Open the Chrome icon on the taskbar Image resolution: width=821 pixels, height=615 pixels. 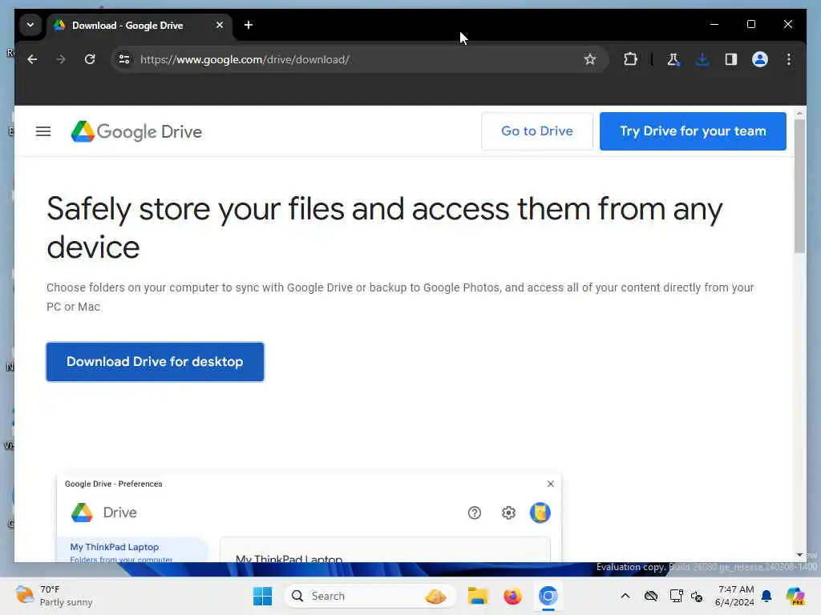pyautogui.click(x=548, y=596)
